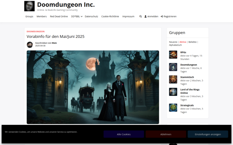Open the Strategicals group link
233x145 pixels.
pos(187,105)
